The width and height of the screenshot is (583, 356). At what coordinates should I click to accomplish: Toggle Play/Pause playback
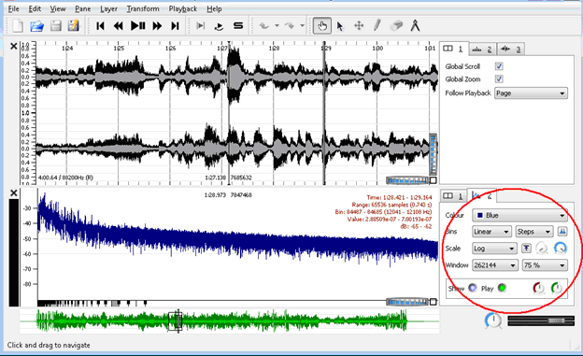point(138,26)
